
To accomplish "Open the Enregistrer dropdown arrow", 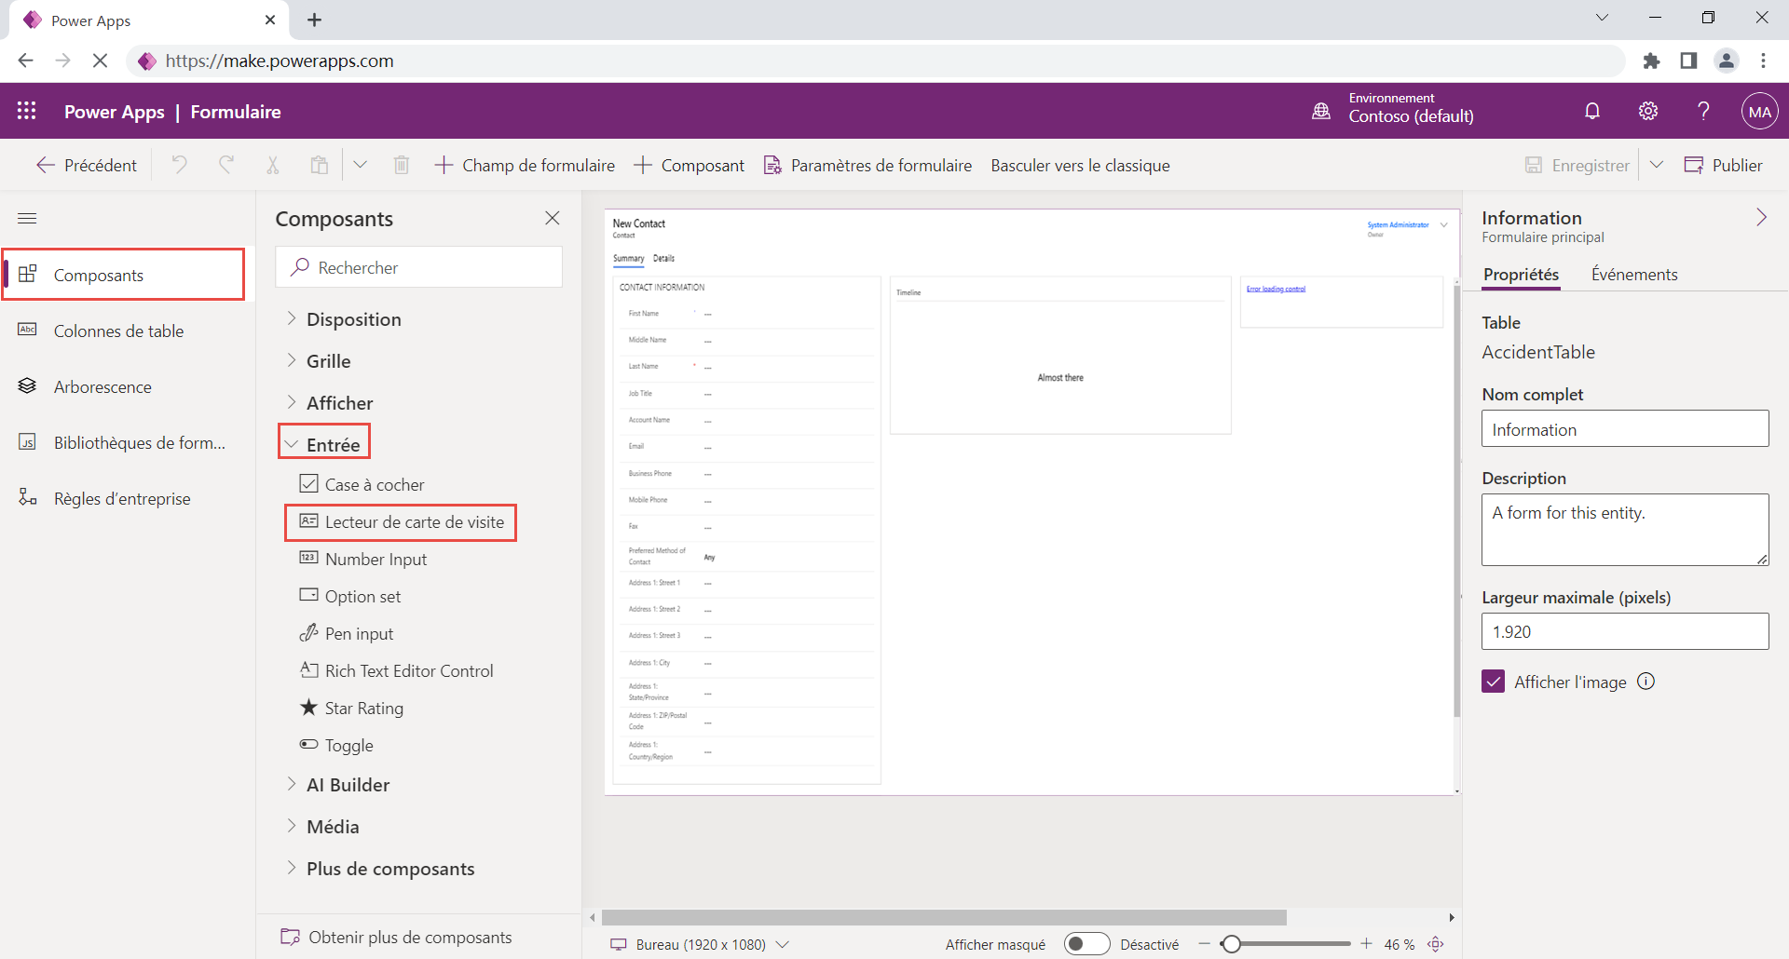I will pos(1657,165).
